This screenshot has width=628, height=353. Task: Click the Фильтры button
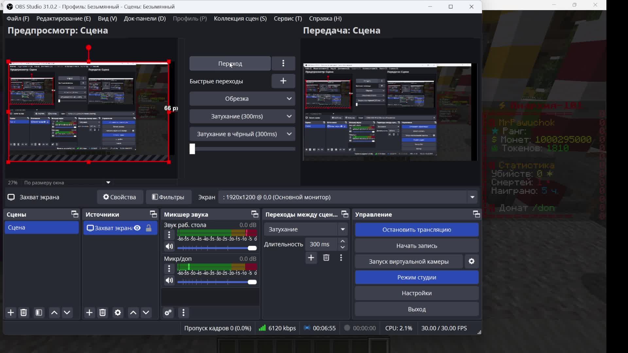pos(168,197)
